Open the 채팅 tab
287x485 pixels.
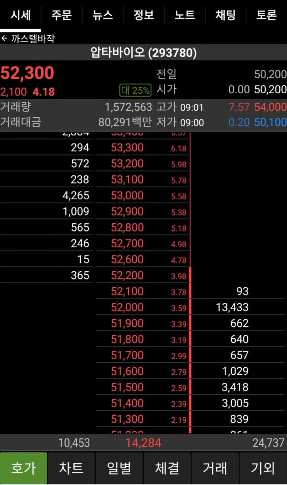click(x=225, y=15)
